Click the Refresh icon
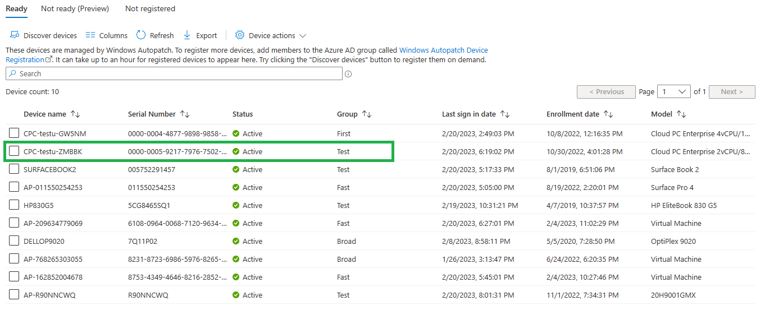 point(141,35)
